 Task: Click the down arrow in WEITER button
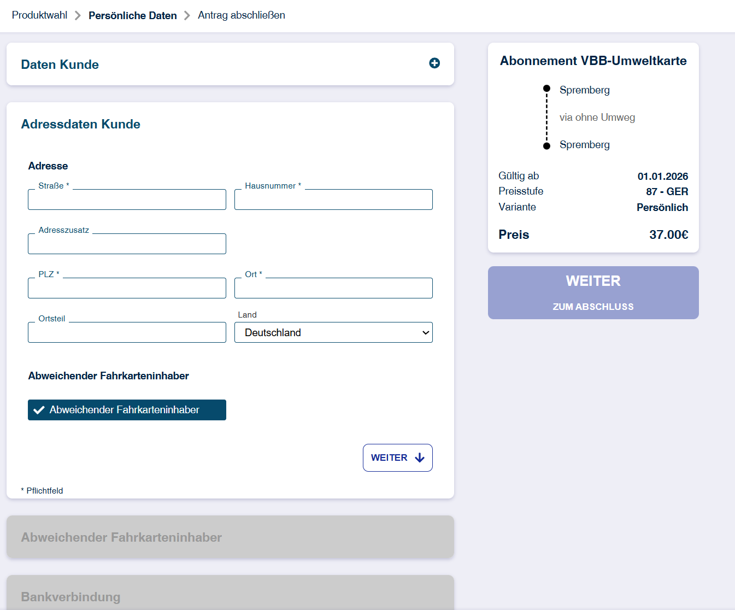[x=420, y=457]
